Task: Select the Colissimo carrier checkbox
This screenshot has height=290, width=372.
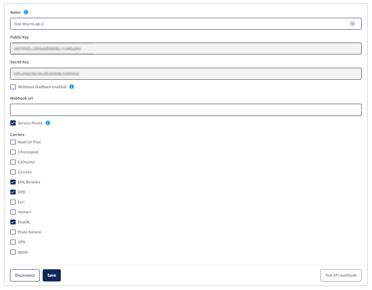Action: [13, 162]
